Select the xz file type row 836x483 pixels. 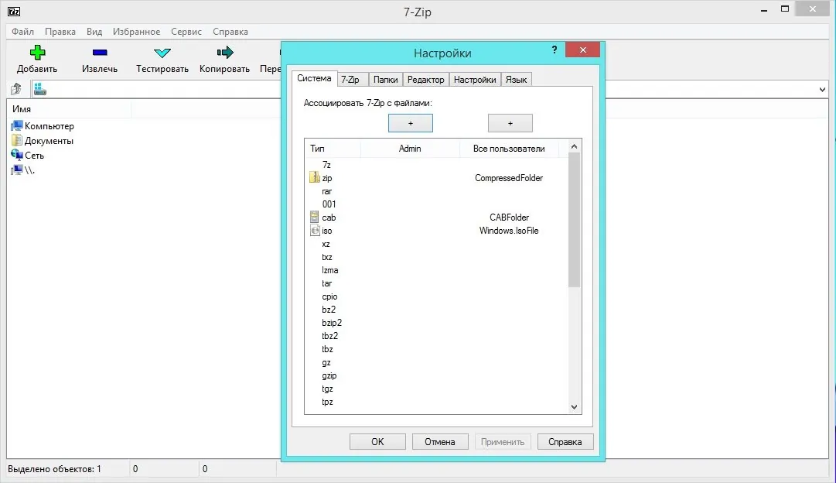pyautogui.click(x=436, y=244)
